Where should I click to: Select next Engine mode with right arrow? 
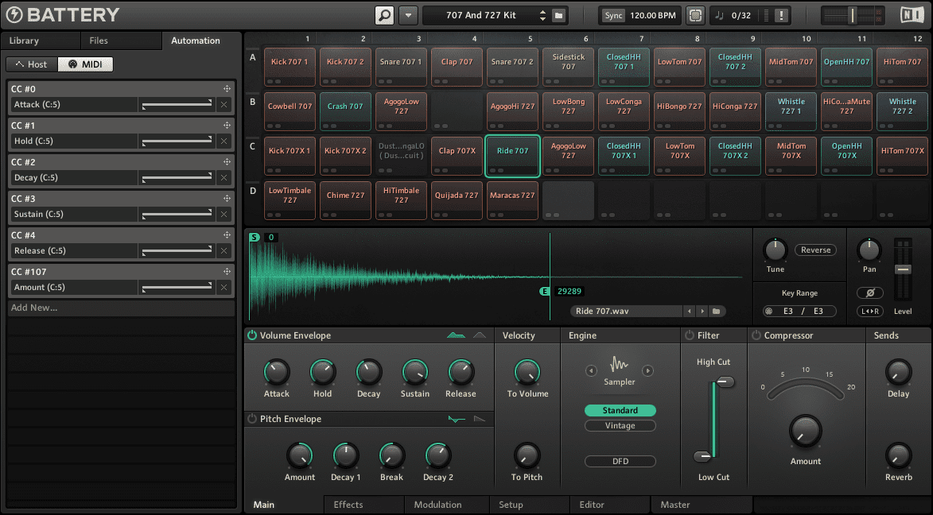point(648,370)
